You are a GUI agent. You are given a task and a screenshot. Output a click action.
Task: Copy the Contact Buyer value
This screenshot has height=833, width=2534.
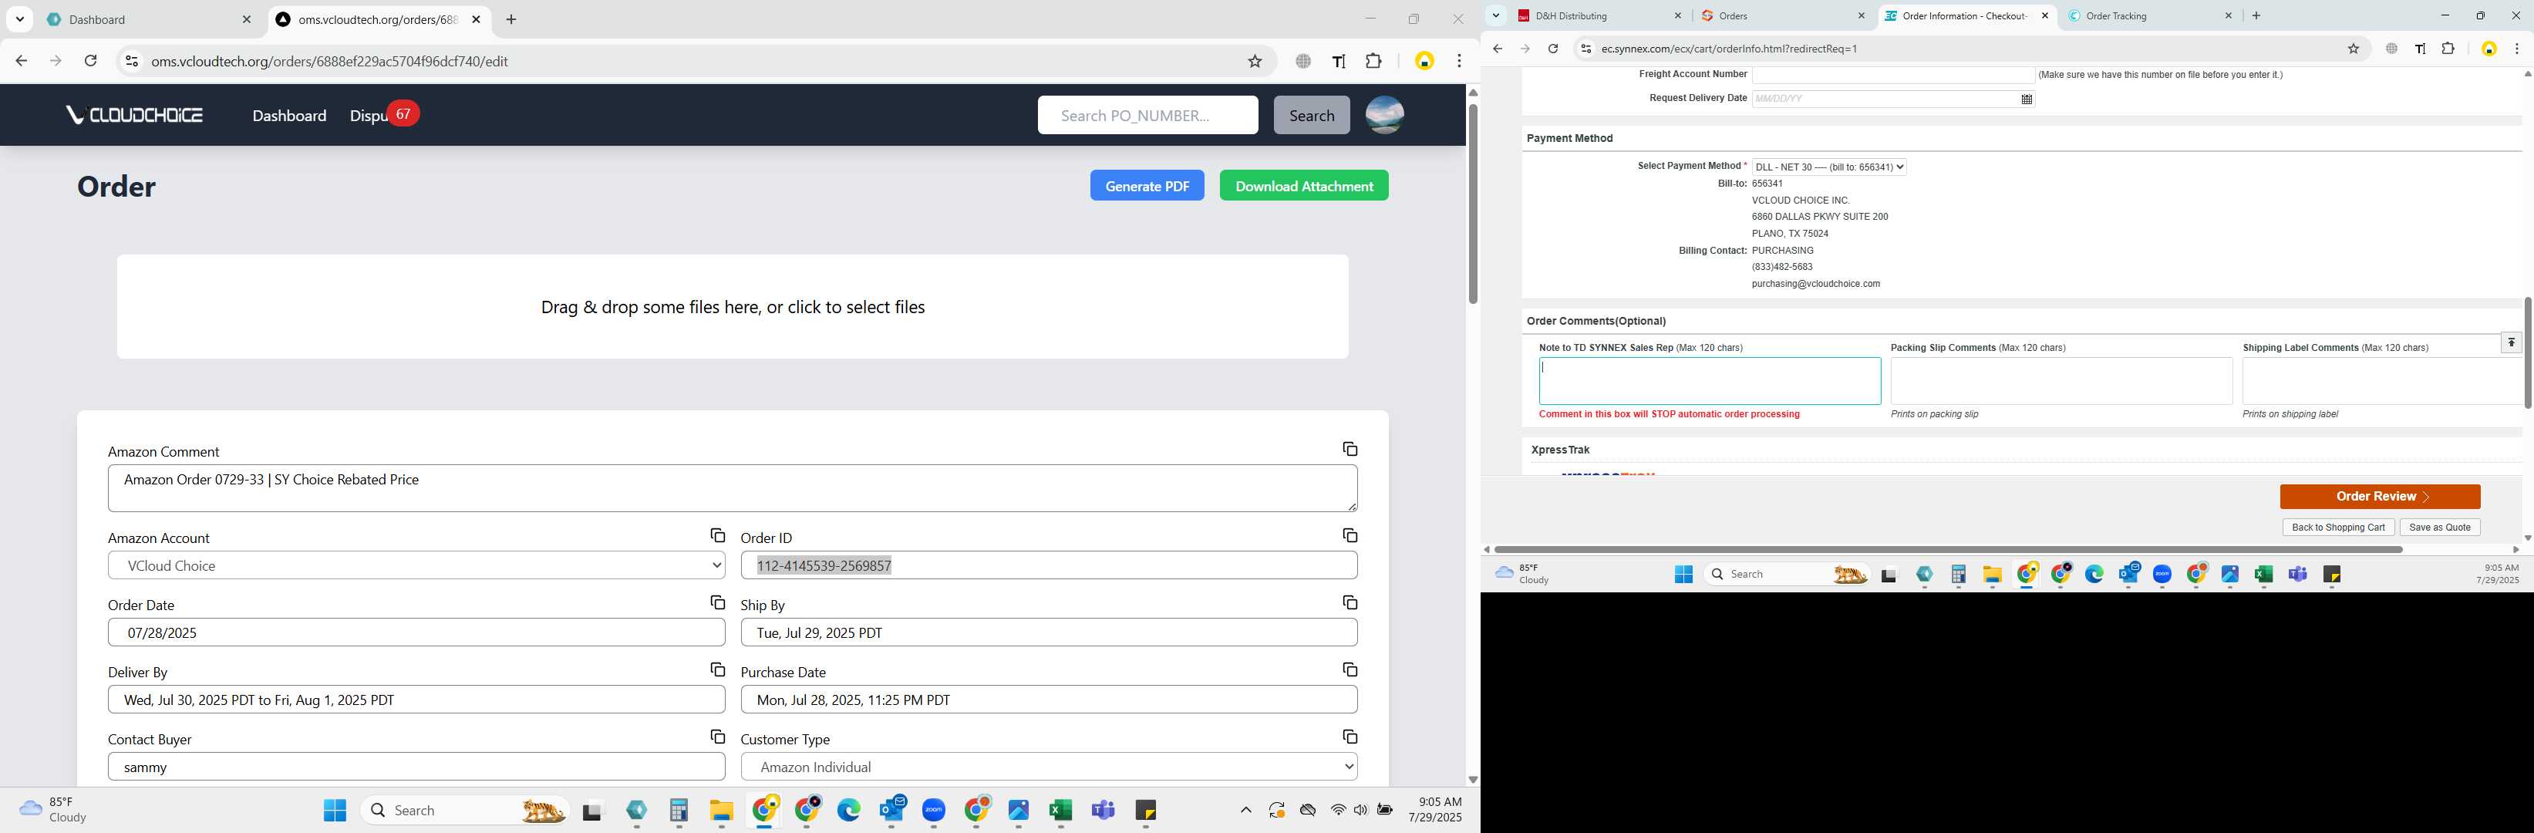pyautogui.click(x=717, y=737)
